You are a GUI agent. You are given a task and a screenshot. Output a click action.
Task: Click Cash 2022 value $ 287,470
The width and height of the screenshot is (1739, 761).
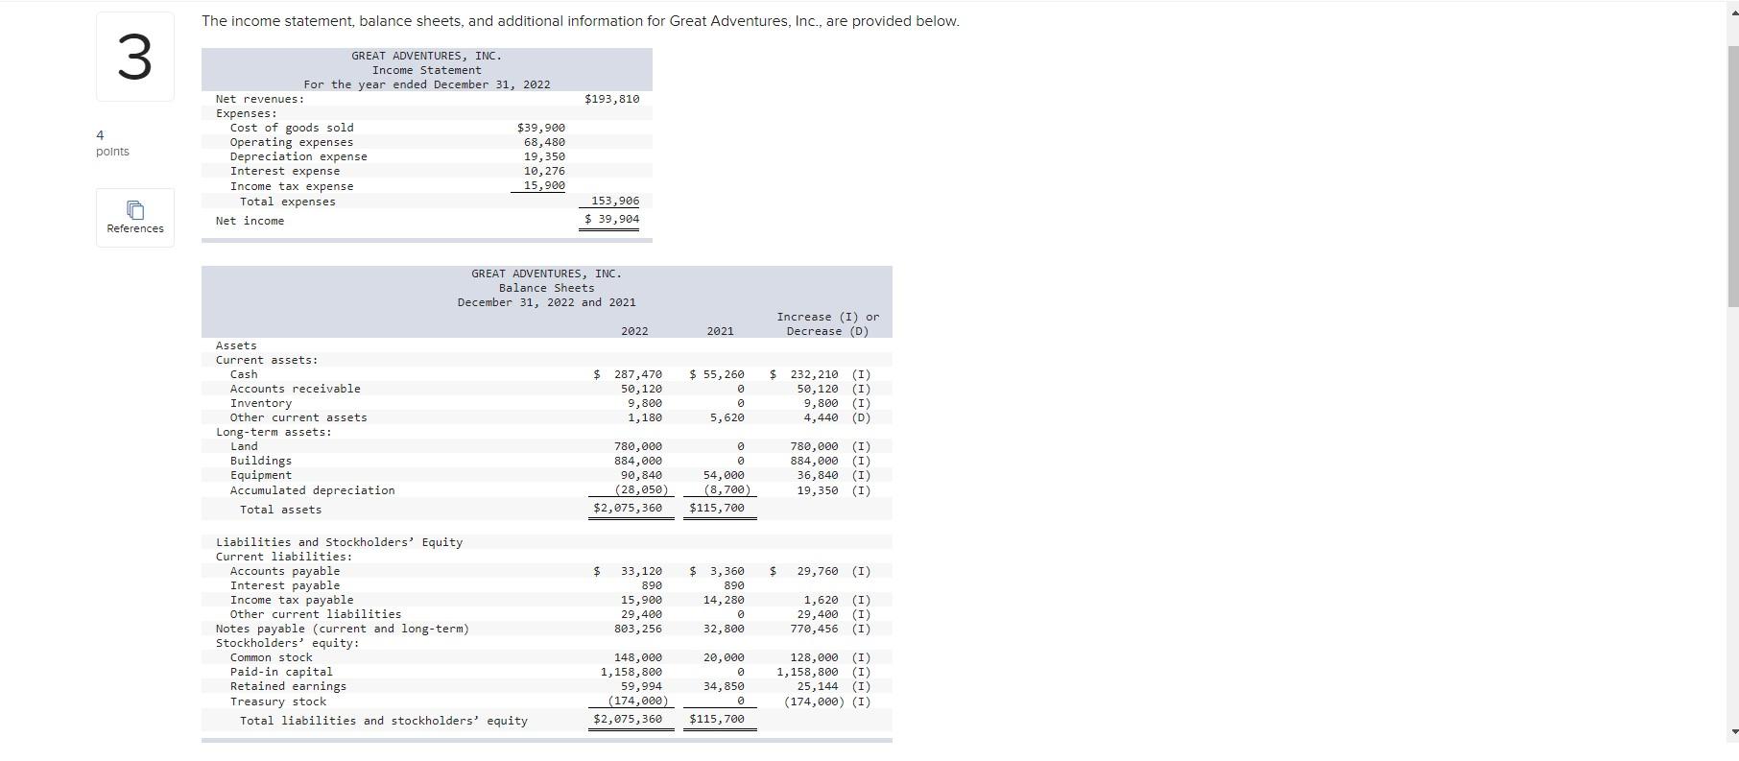[628, 374]
